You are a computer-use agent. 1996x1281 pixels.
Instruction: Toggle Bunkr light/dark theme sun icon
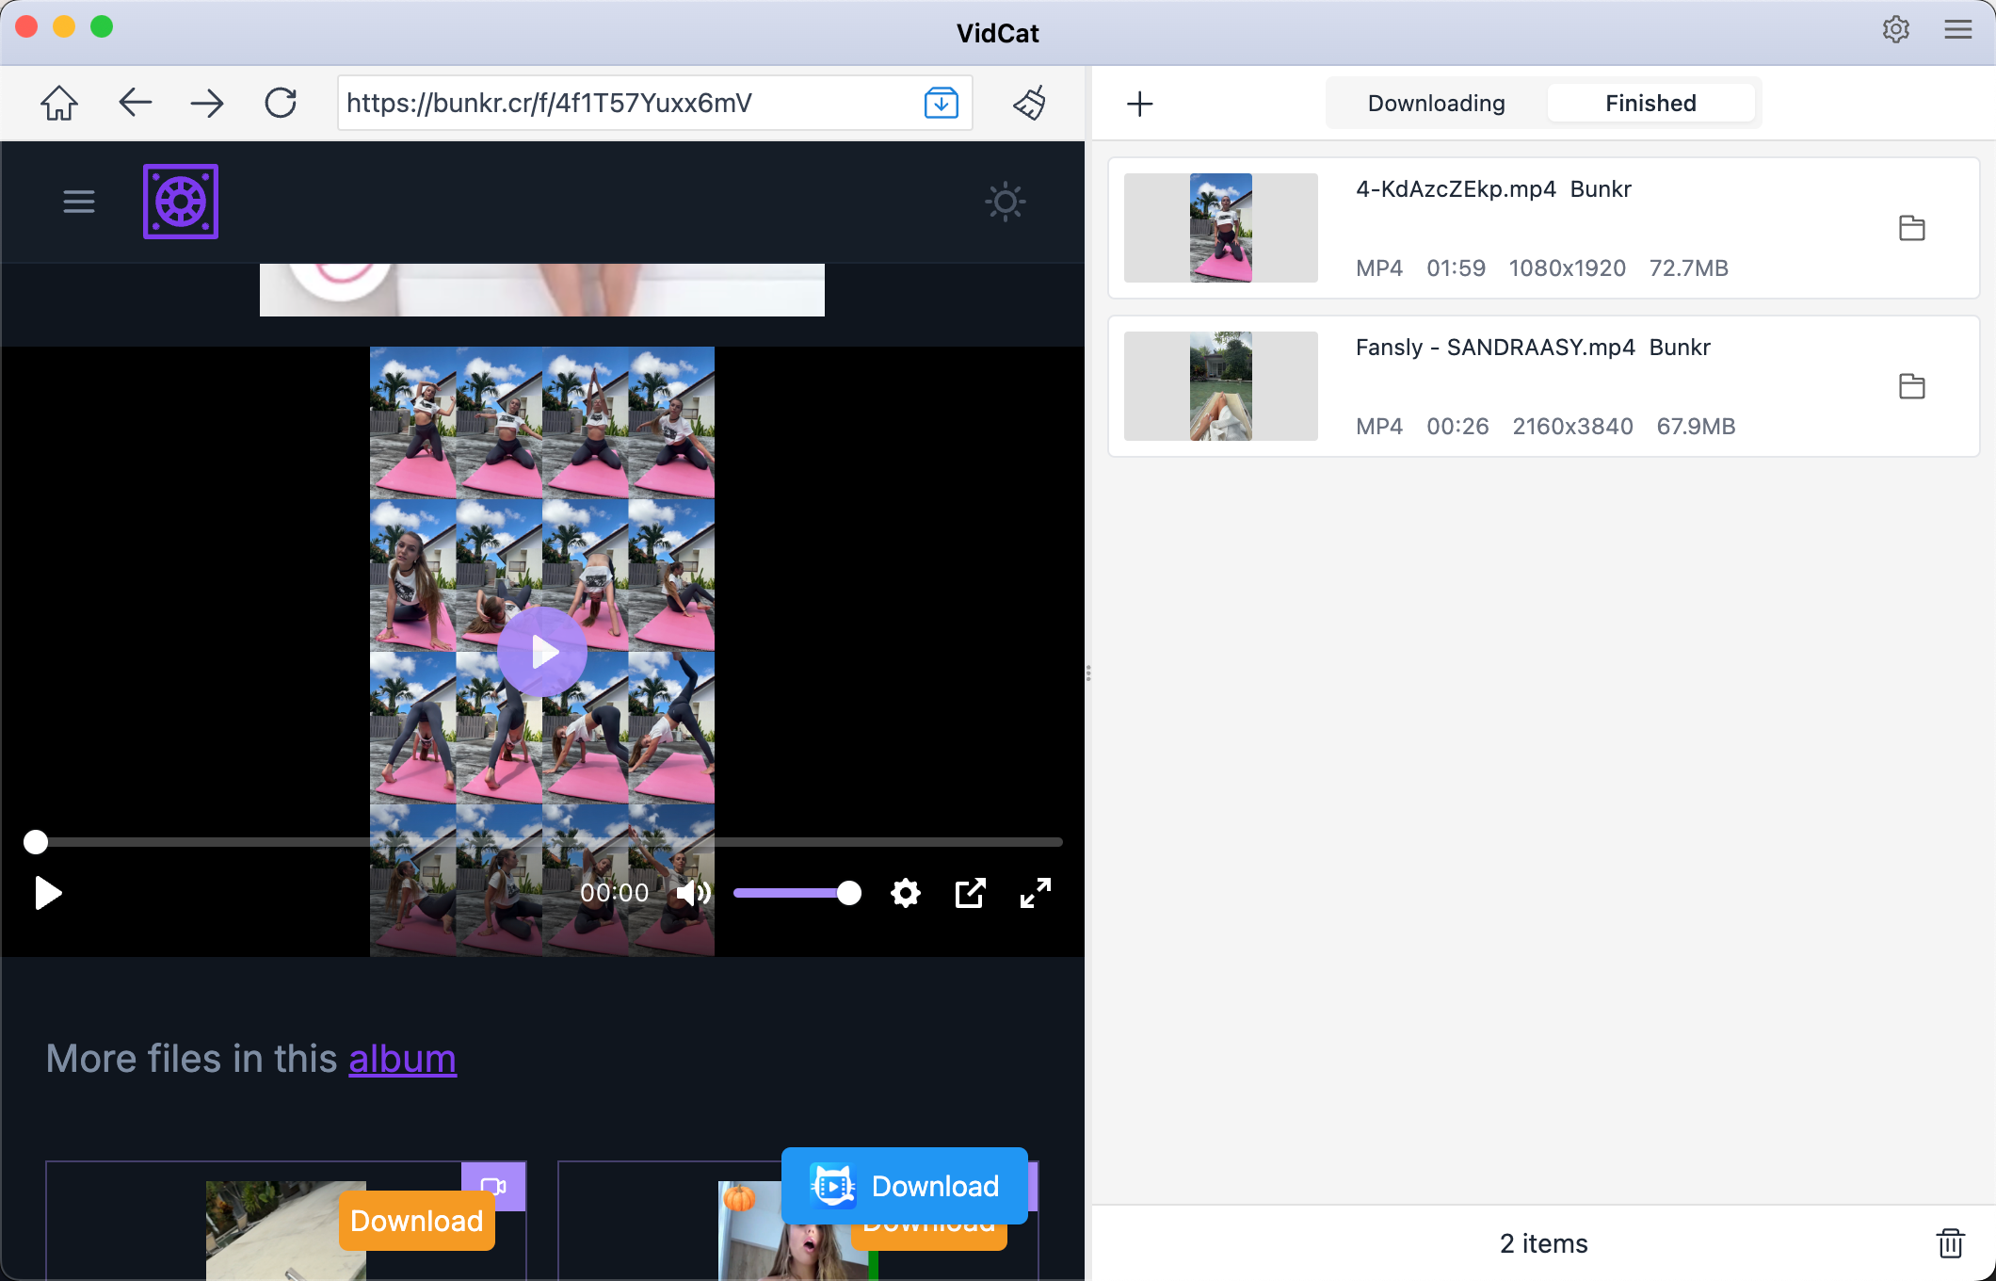1006,202
